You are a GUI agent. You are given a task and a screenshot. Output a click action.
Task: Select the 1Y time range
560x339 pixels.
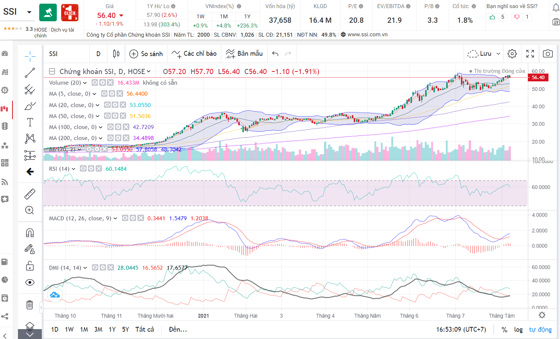(x=112, y=329)
